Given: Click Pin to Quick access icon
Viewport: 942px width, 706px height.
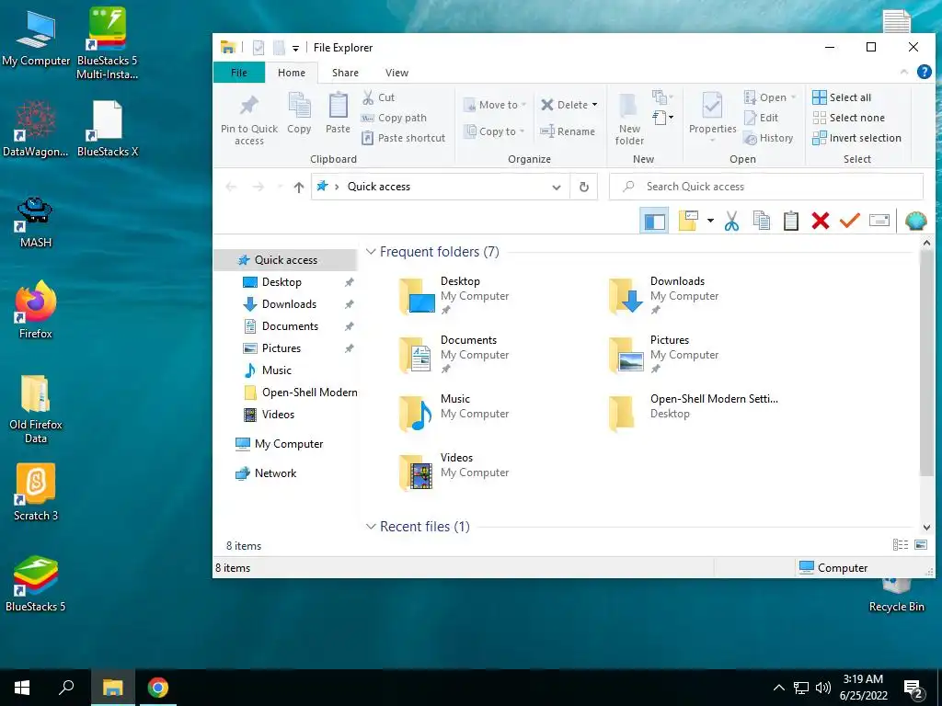Looking at the screenshot, I should [248, 120].
